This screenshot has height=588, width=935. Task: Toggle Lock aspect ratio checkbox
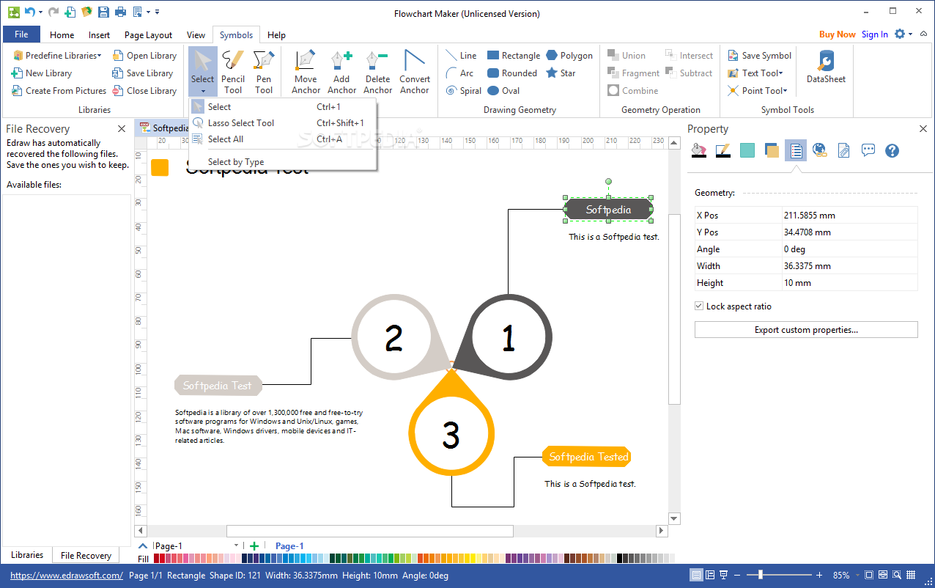coord(699,306)
